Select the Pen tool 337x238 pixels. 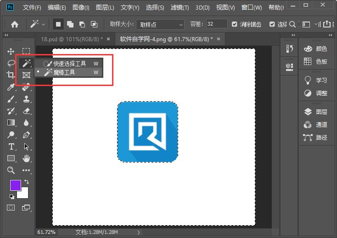point(27,135)
